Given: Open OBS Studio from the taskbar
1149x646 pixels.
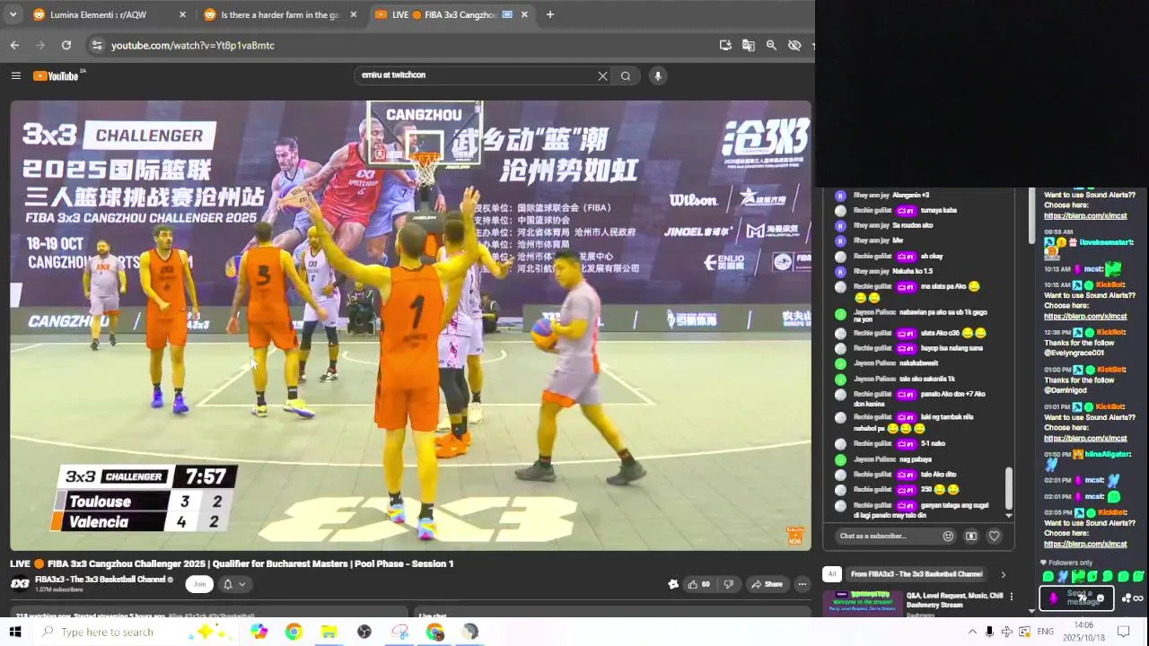Looking at the screenshot, I should [364, 632].
